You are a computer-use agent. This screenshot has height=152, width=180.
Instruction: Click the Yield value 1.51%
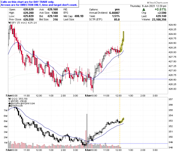[116, 16]
